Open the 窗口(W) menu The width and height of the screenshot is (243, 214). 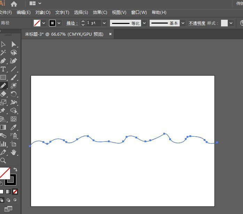[139, 12]
